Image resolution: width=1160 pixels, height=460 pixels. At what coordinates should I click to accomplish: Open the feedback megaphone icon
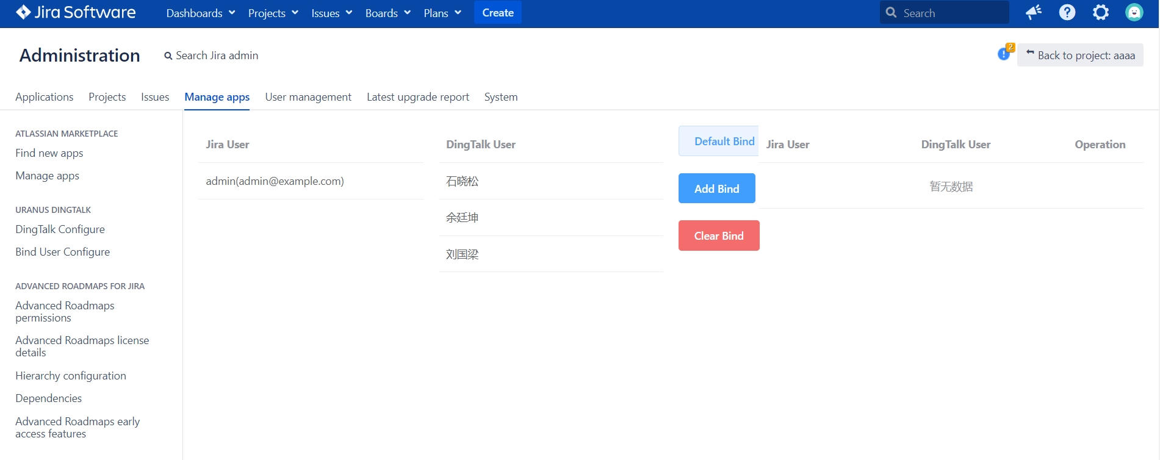pos(1033,13)
